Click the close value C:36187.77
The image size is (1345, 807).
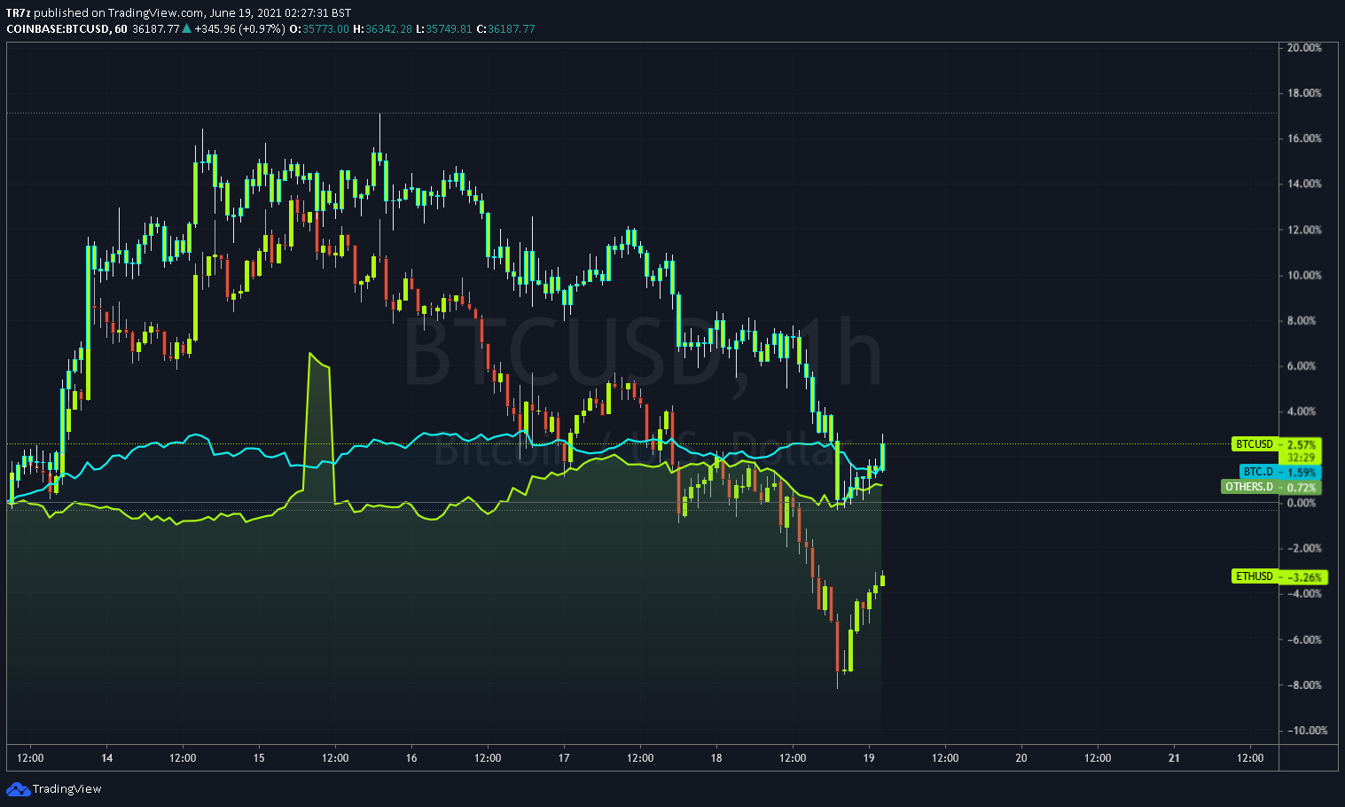click(505, 28)
